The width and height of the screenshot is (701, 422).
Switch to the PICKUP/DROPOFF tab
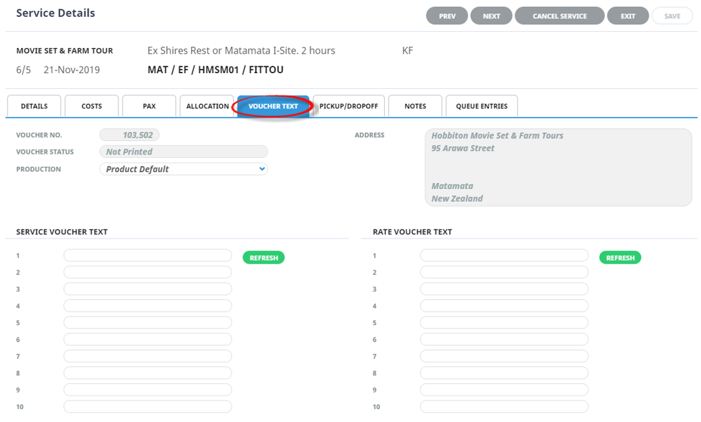(x=348, y=106)
